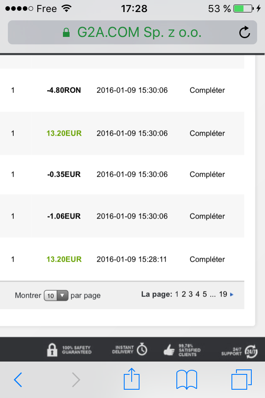265x398 pixels.
Task: Tap the Instant Delivery stopwatch icon
Action: 142,349
